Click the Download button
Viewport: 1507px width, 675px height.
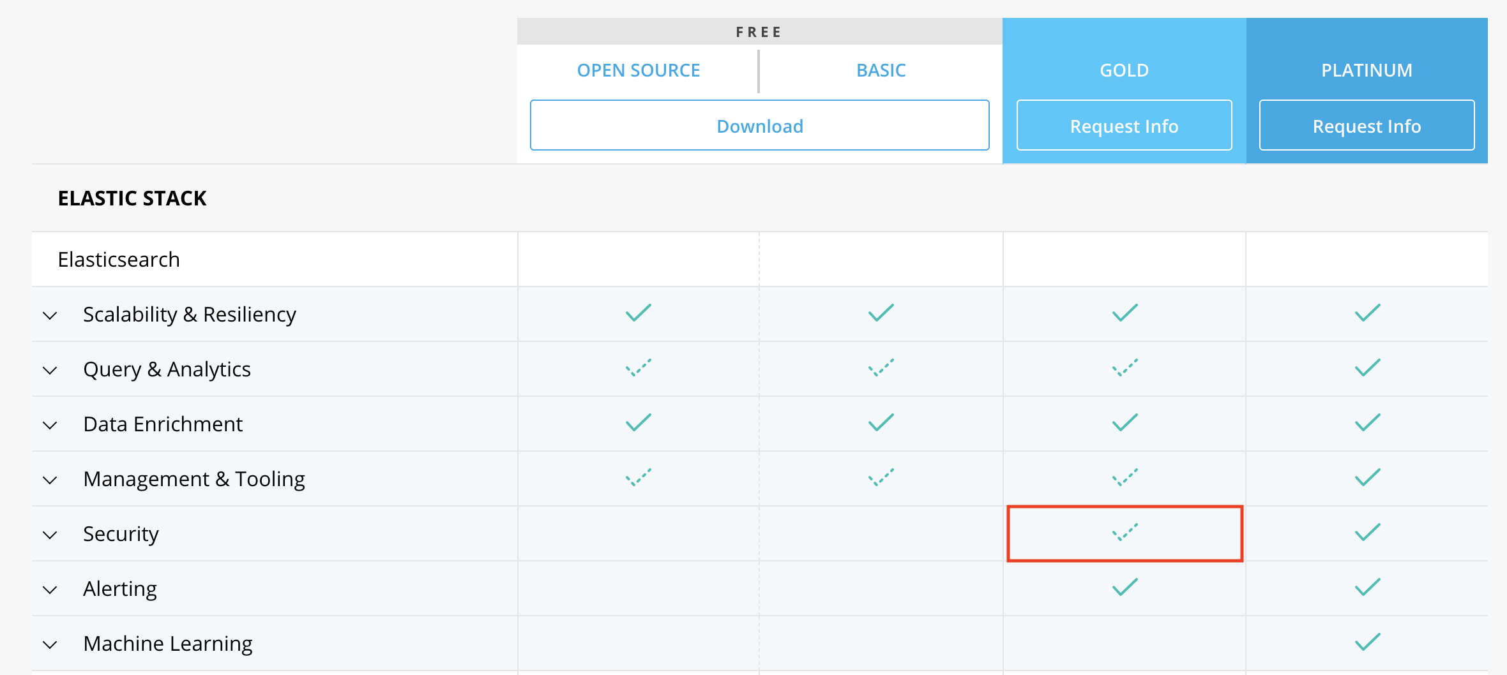760,125
